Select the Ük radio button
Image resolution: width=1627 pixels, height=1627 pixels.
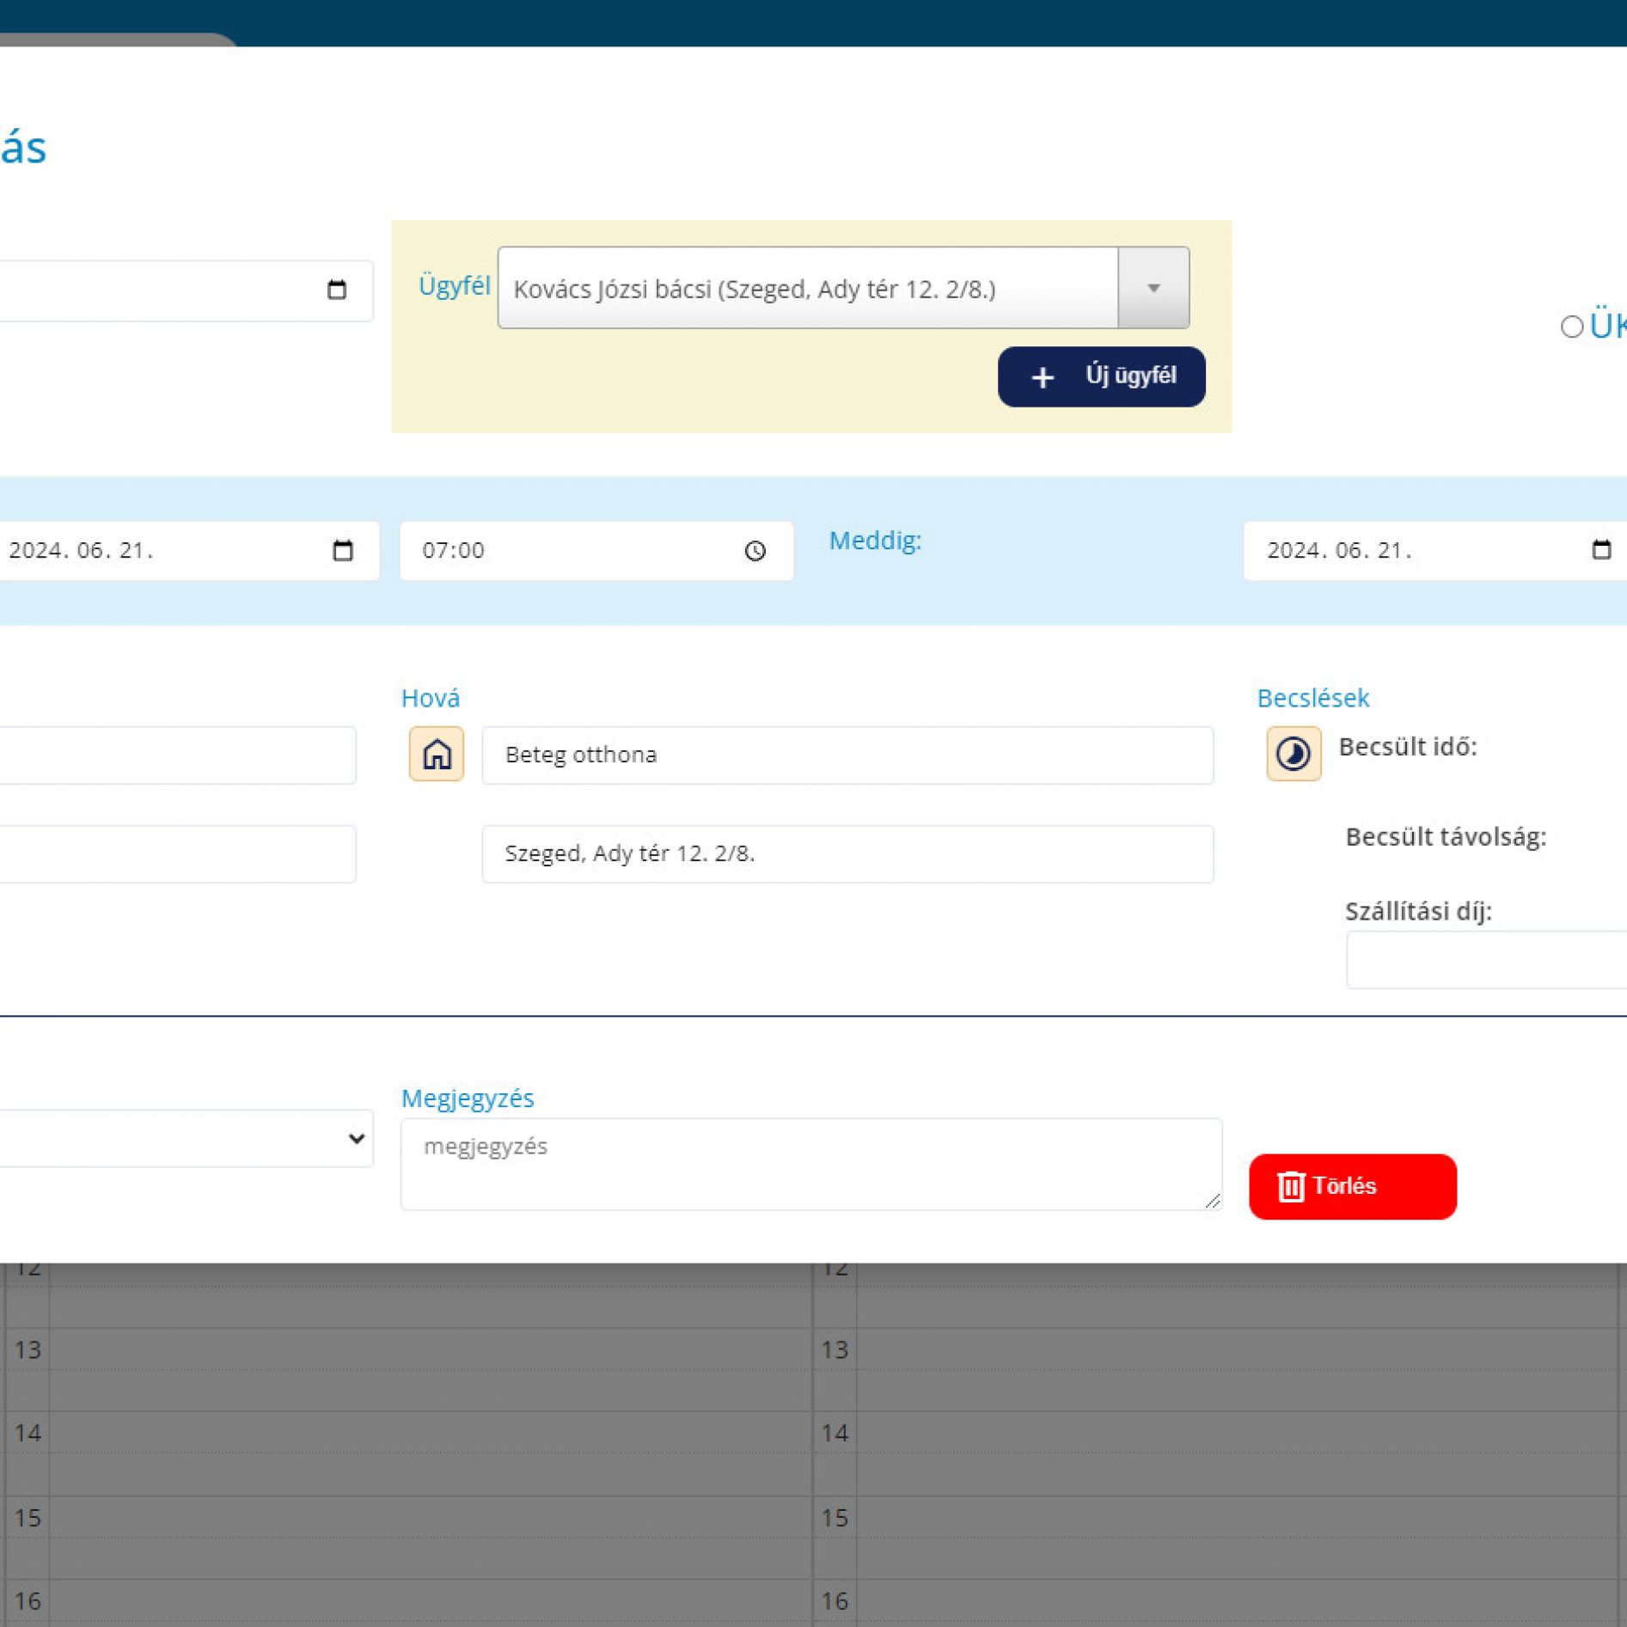coord(1571,327)
